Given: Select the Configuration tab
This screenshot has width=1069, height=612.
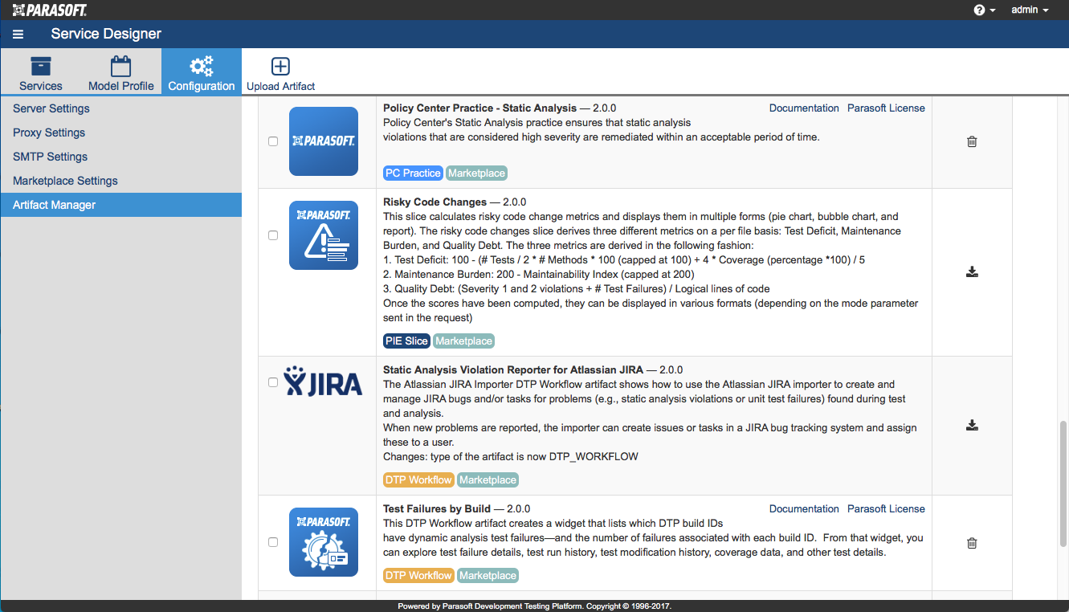Looking at the screenshot, I should [x=202, y=72].
